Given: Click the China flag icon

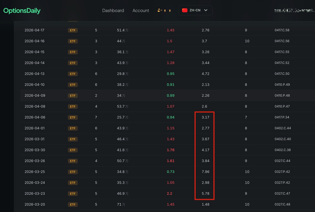Looking at the screenshot, I should [x=185, y=10].
